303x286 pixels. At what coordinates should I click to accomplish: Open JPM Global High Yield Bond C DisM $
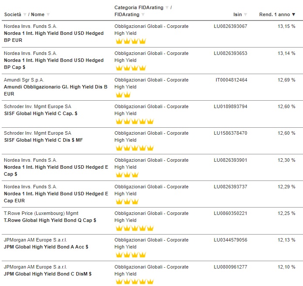coord(48,274)
